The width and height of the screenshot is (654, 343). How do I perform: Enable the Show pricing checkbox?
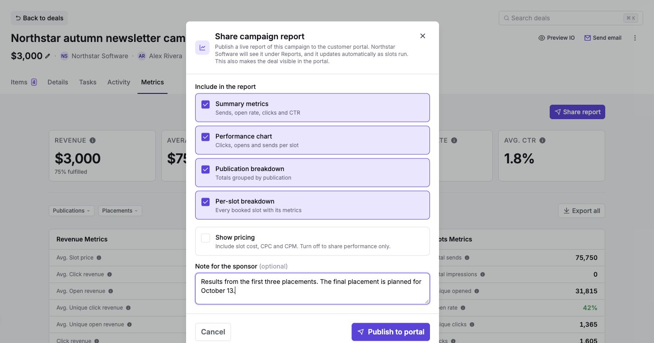coord(206,238)
